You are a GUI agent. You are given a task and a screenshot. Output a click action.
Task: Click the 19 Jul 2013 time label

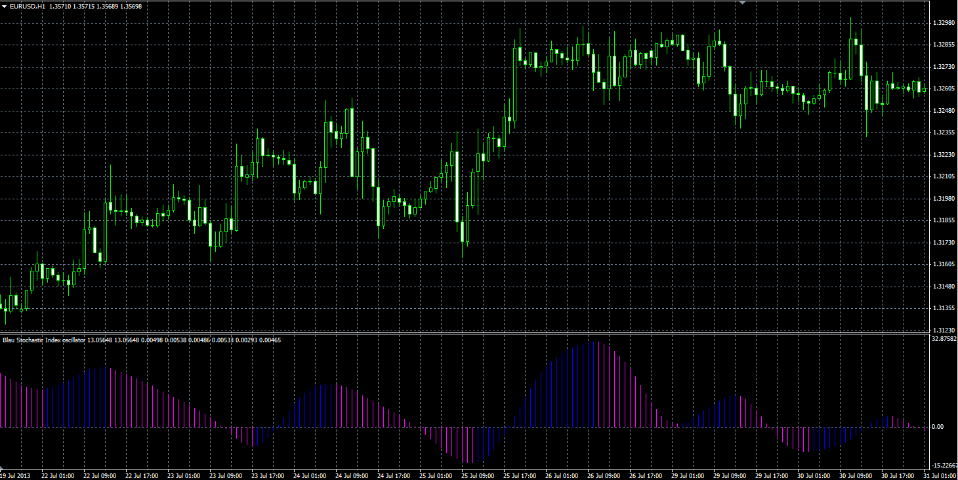[15, 475]
